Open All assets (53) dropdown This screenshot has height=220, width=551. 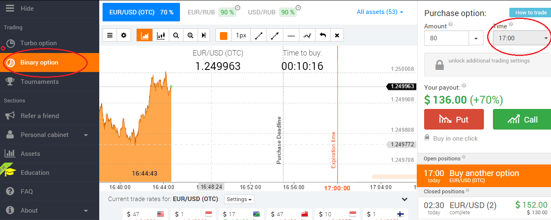(x=380, y=12)
